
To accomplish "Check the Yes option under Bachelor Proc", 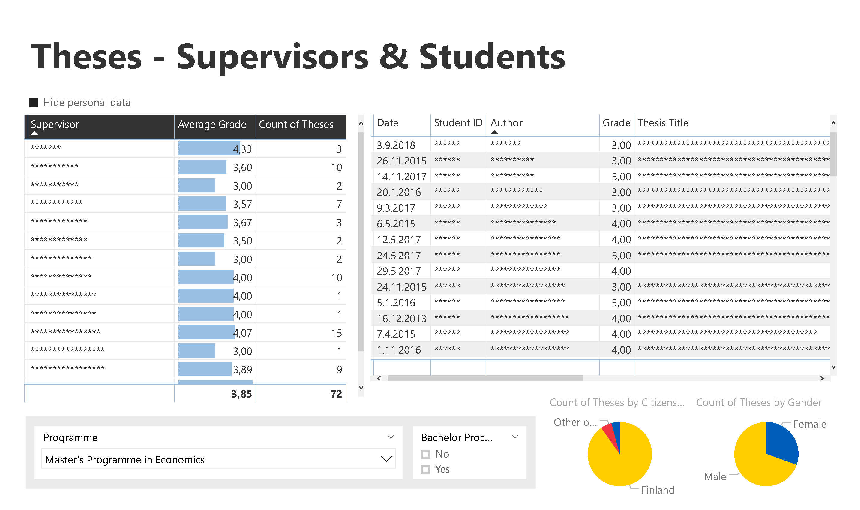I will [426, 469].
